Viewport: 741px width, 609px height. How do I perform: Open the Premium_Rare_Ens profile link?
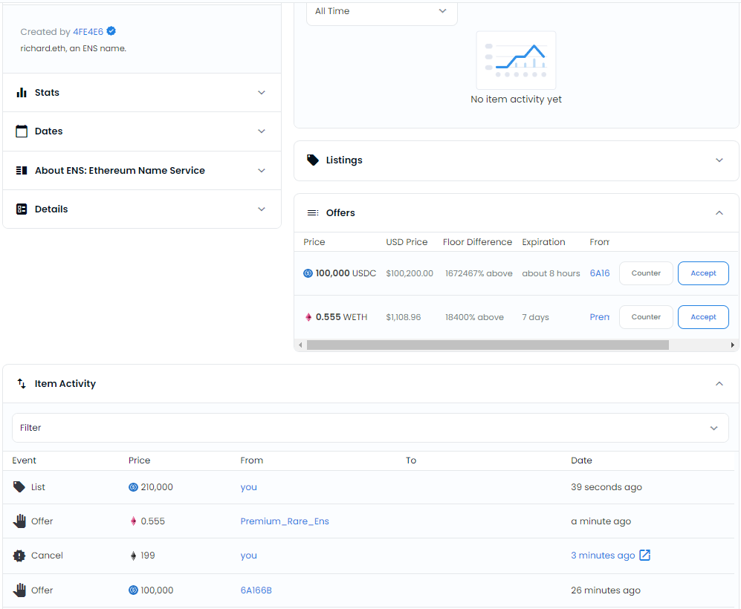pos(285,521)
